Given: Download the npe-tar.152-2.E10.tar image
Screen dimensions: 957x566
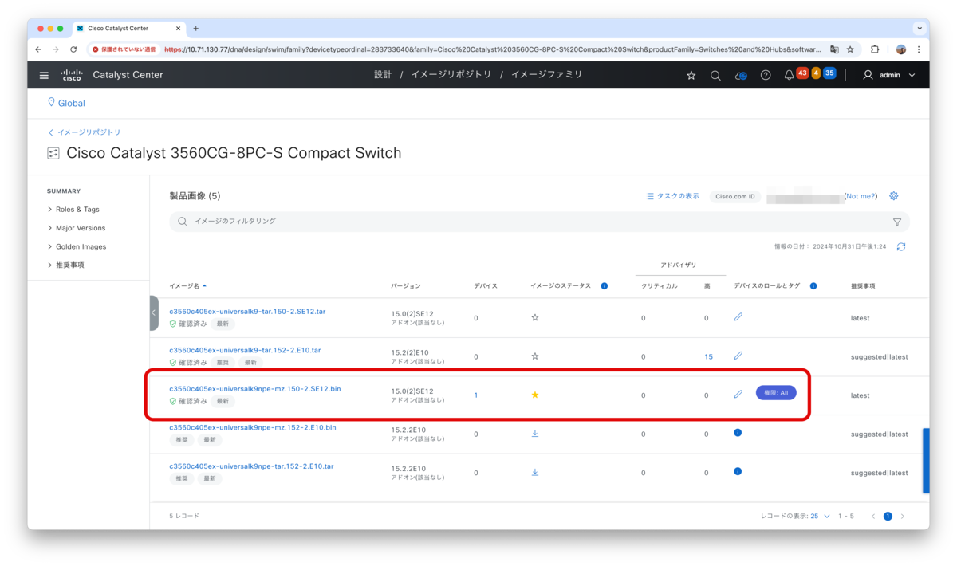Looking at the screenshot, I should pos(535,472).
